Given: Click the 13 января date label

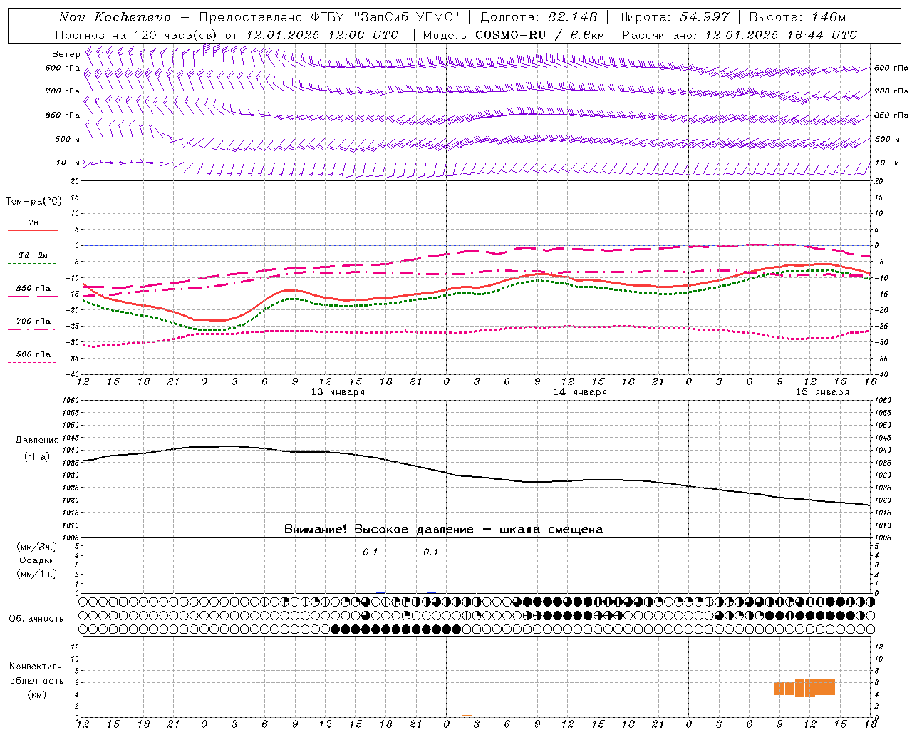Looking at the screenshot, I should pyautogui.click(x=338, y=392).
